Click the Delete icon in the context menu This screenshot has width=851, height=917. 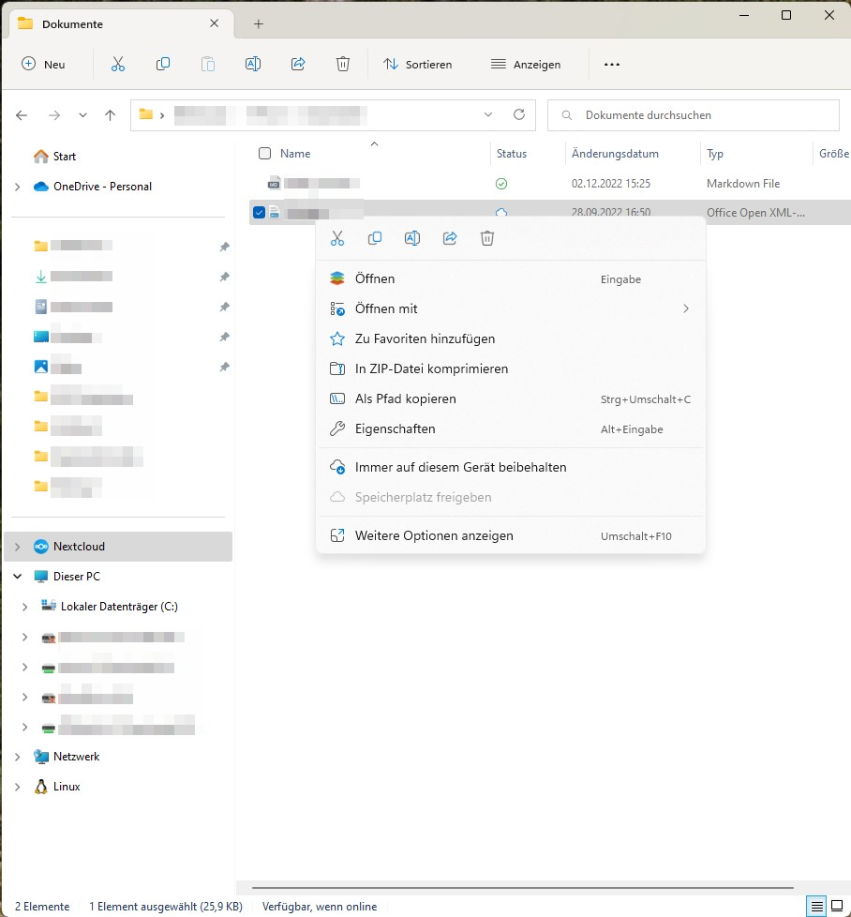[486, 238]
